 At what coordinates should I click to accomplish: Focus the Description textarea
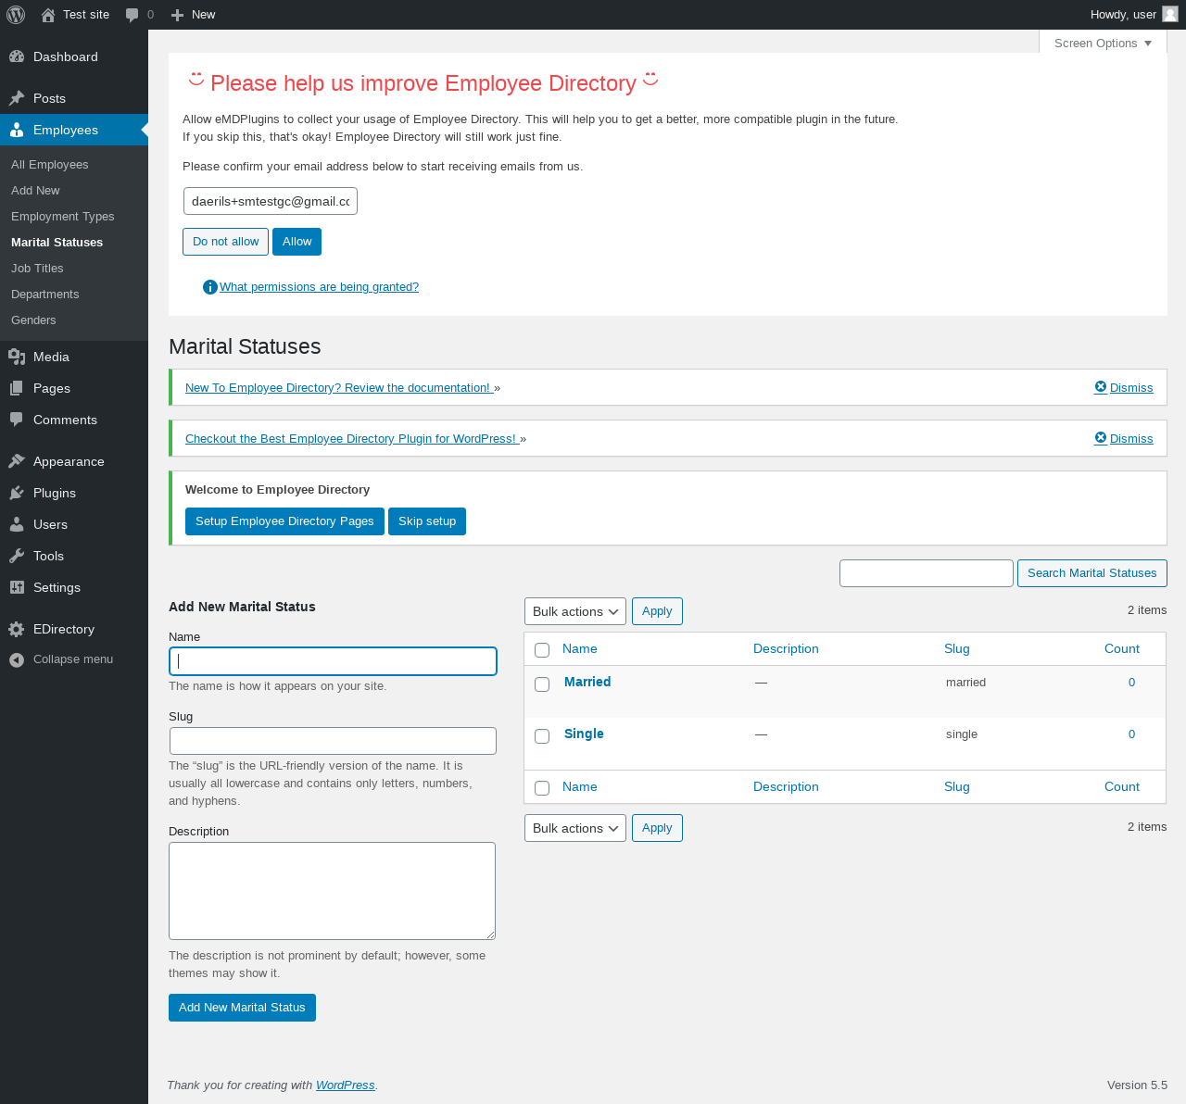click(x=332, y=891)
